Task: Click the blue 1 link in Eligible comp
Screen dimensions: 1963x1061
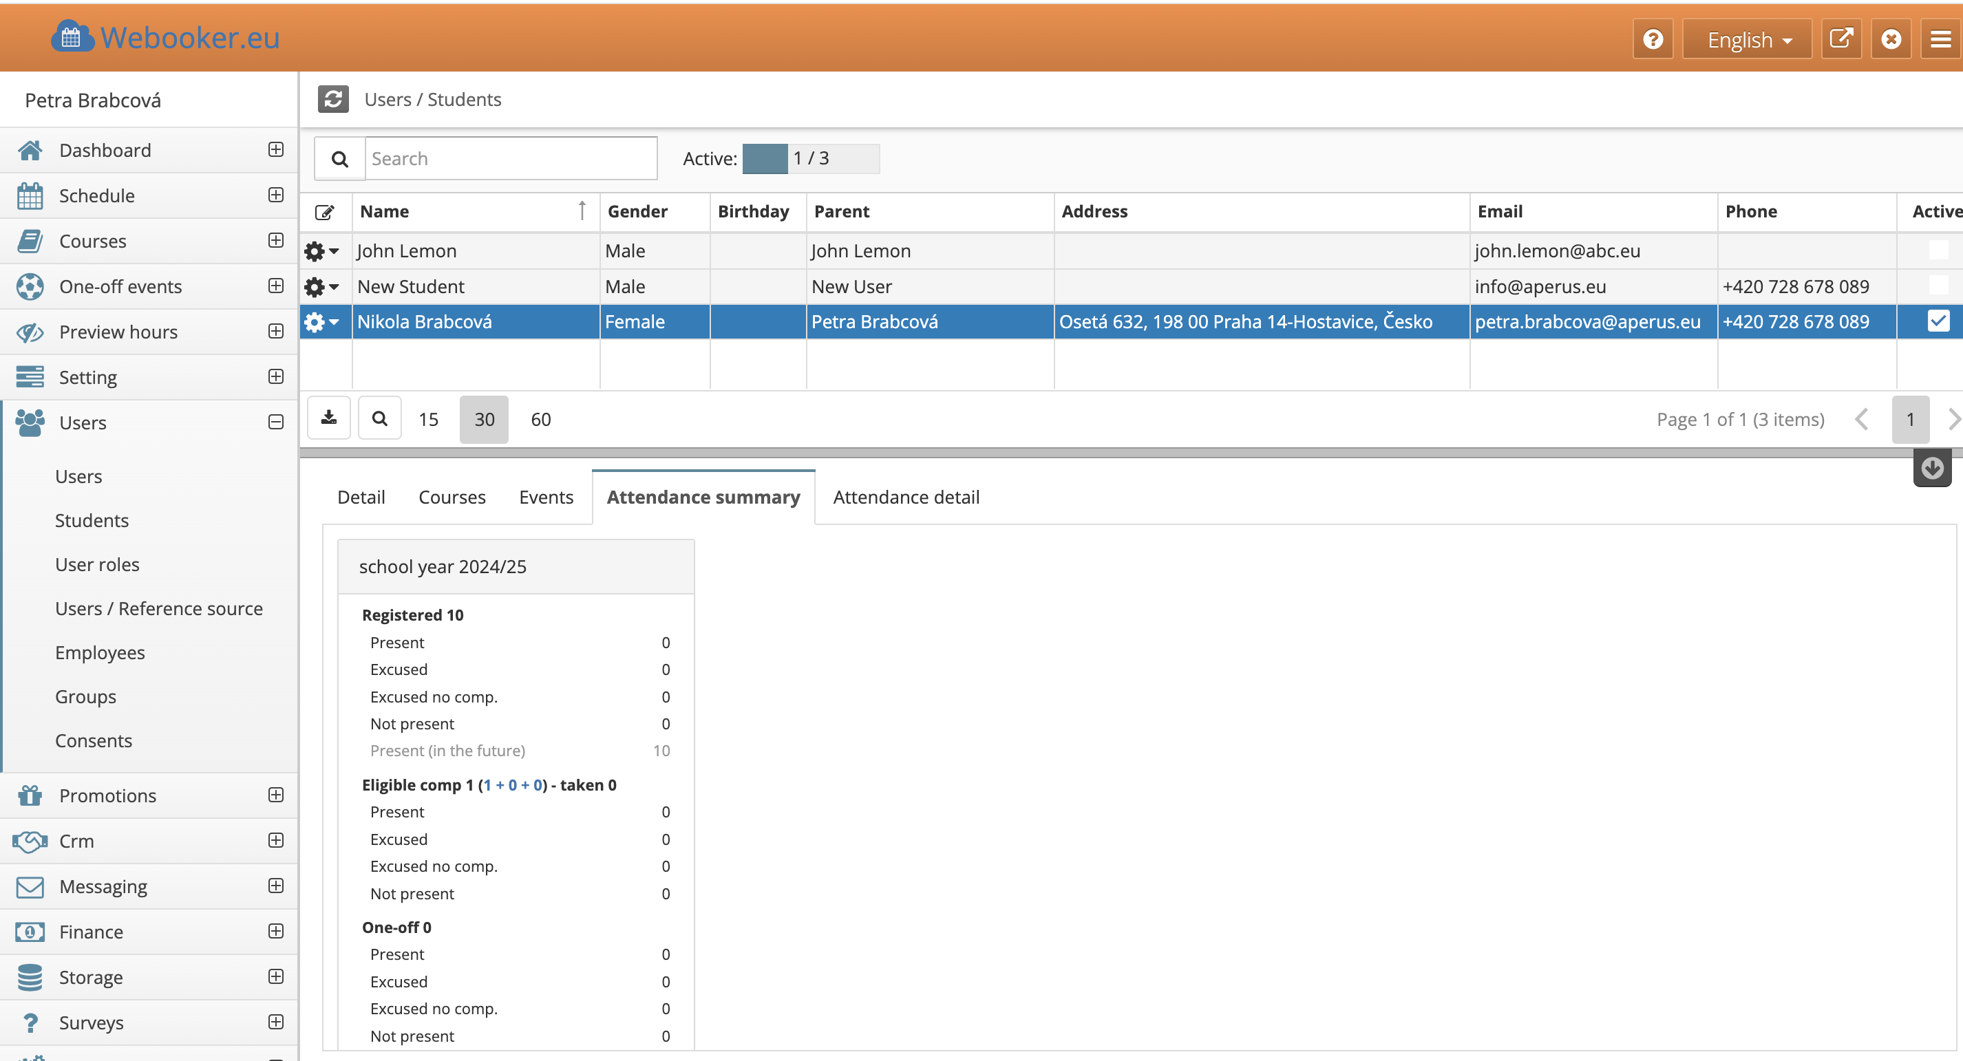Action: point(487,784)
